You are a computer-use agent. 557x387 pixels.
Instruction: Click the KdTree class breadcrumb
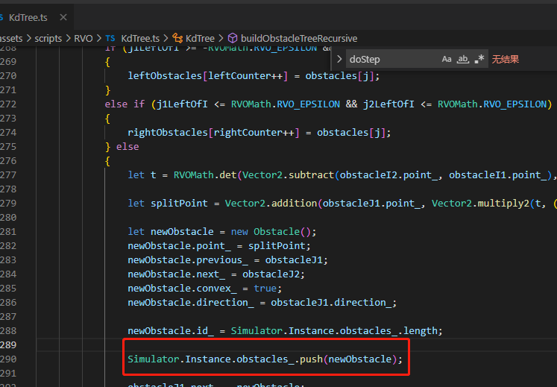tap(200, 38)
